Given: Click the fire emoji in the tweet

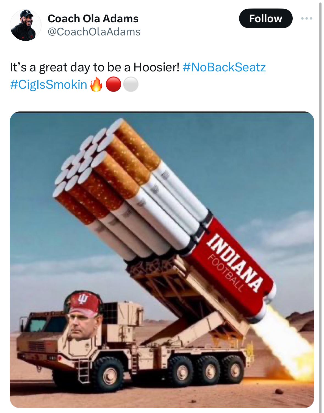Looking at the screenshot, I should click(x=96, y=85).
